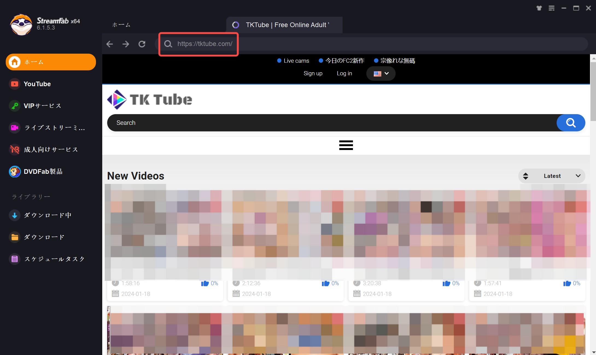Open the Home item in sidebar
The height and width of the screenshot is (355, 596).
point(51,62)
